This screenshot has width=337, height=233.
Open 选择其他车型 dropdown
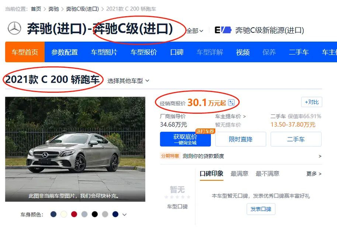pos(128,81)
